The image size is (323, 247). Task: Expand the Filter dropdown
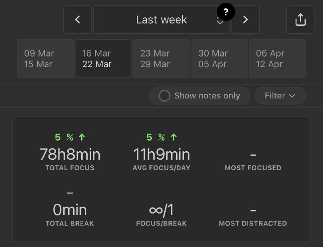(280, 96)
